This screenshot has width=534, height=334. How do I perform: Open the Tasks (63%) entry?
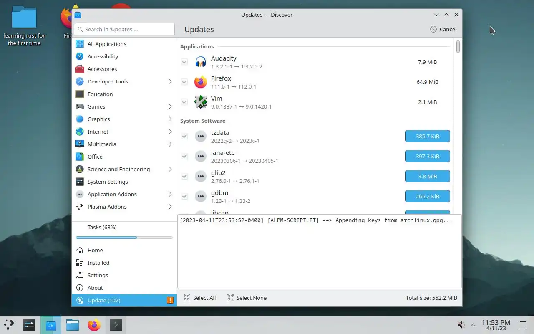coord(124,227)
